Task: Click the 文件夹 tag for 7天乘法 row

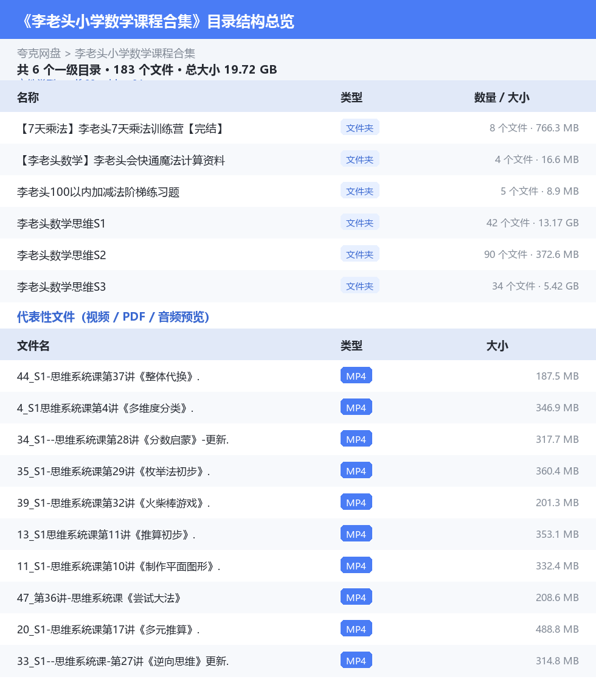Action: click(x=360, y=127)
